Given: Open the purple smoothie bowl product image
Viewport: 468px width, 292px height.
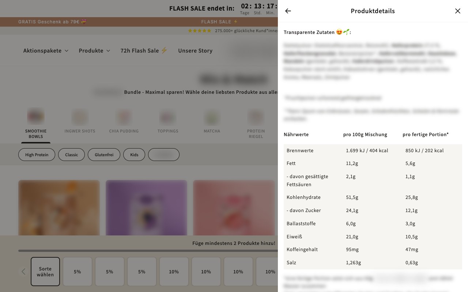Looking at the screenshot, I should click(x=146, y=208).
